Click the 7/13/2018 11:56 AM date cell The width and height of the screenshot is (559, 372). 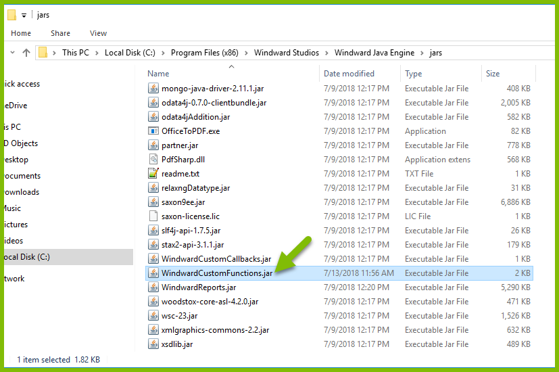[x=359, y=273]
